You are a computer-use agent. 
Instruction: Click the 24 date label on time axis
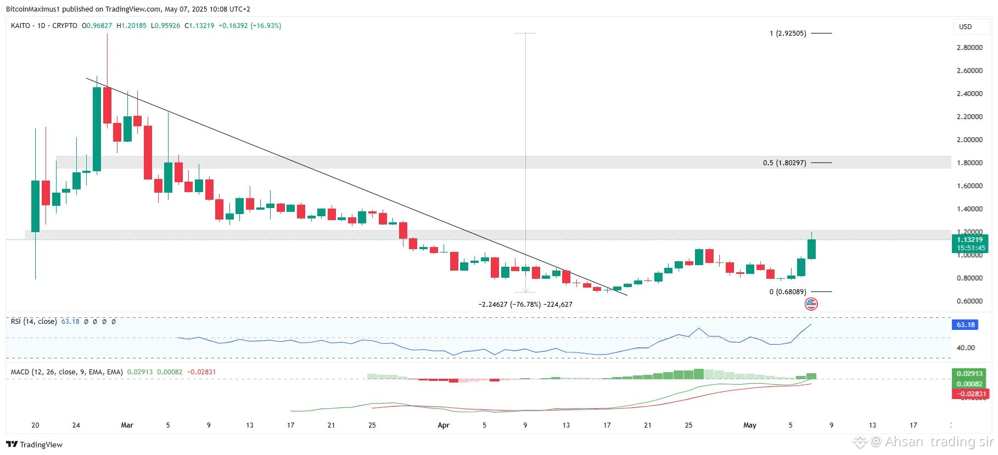click(x=76, y=425)
